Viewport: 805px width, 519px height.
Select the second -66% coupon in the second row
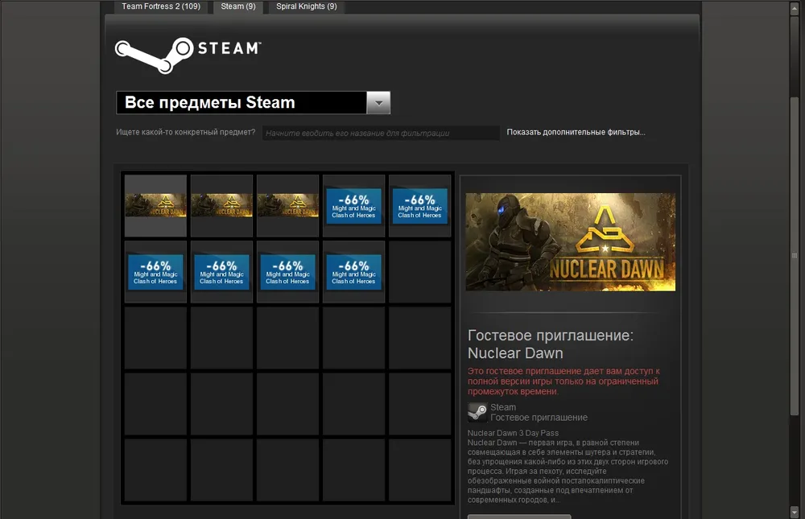[x=221, y=271]
